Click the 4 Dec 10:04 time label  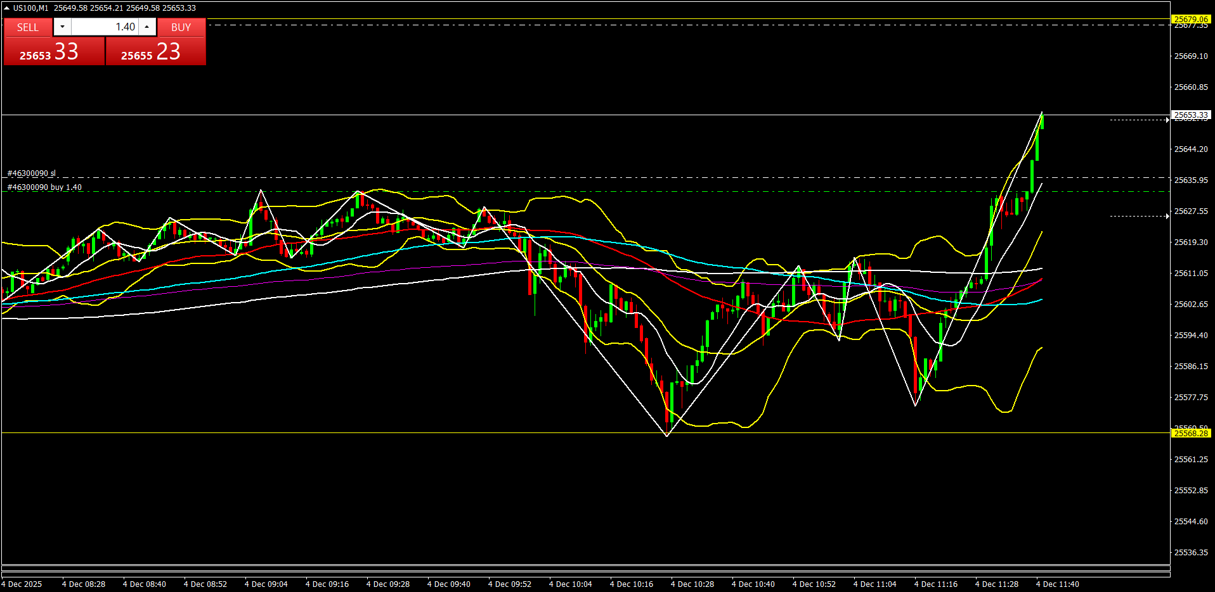click(570, 584)
